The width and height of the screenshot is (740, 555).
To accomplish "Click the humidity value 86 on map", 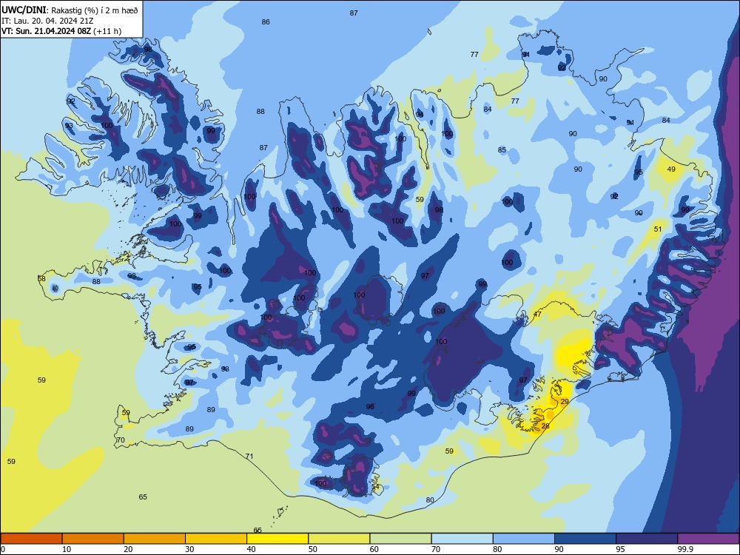I will pyautogui.click(x=266, y=21).
